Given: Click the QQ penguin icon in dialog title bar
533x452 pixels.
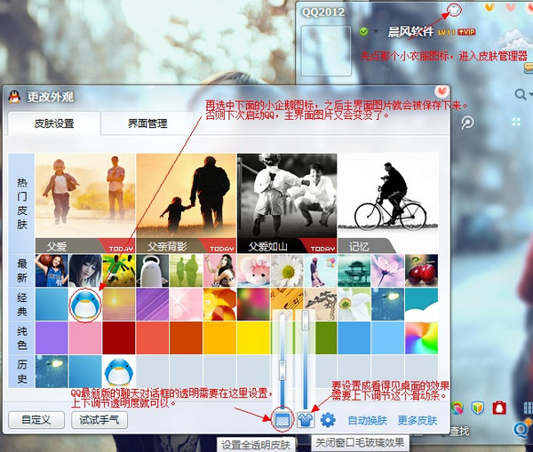Looking at the screenshot, I should tap(14, 96).
